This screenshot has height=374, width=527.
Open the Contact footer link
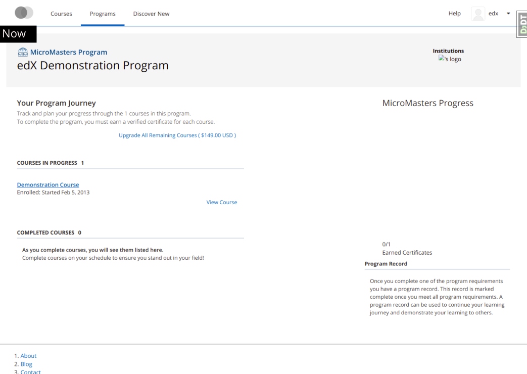coord(31,371)
